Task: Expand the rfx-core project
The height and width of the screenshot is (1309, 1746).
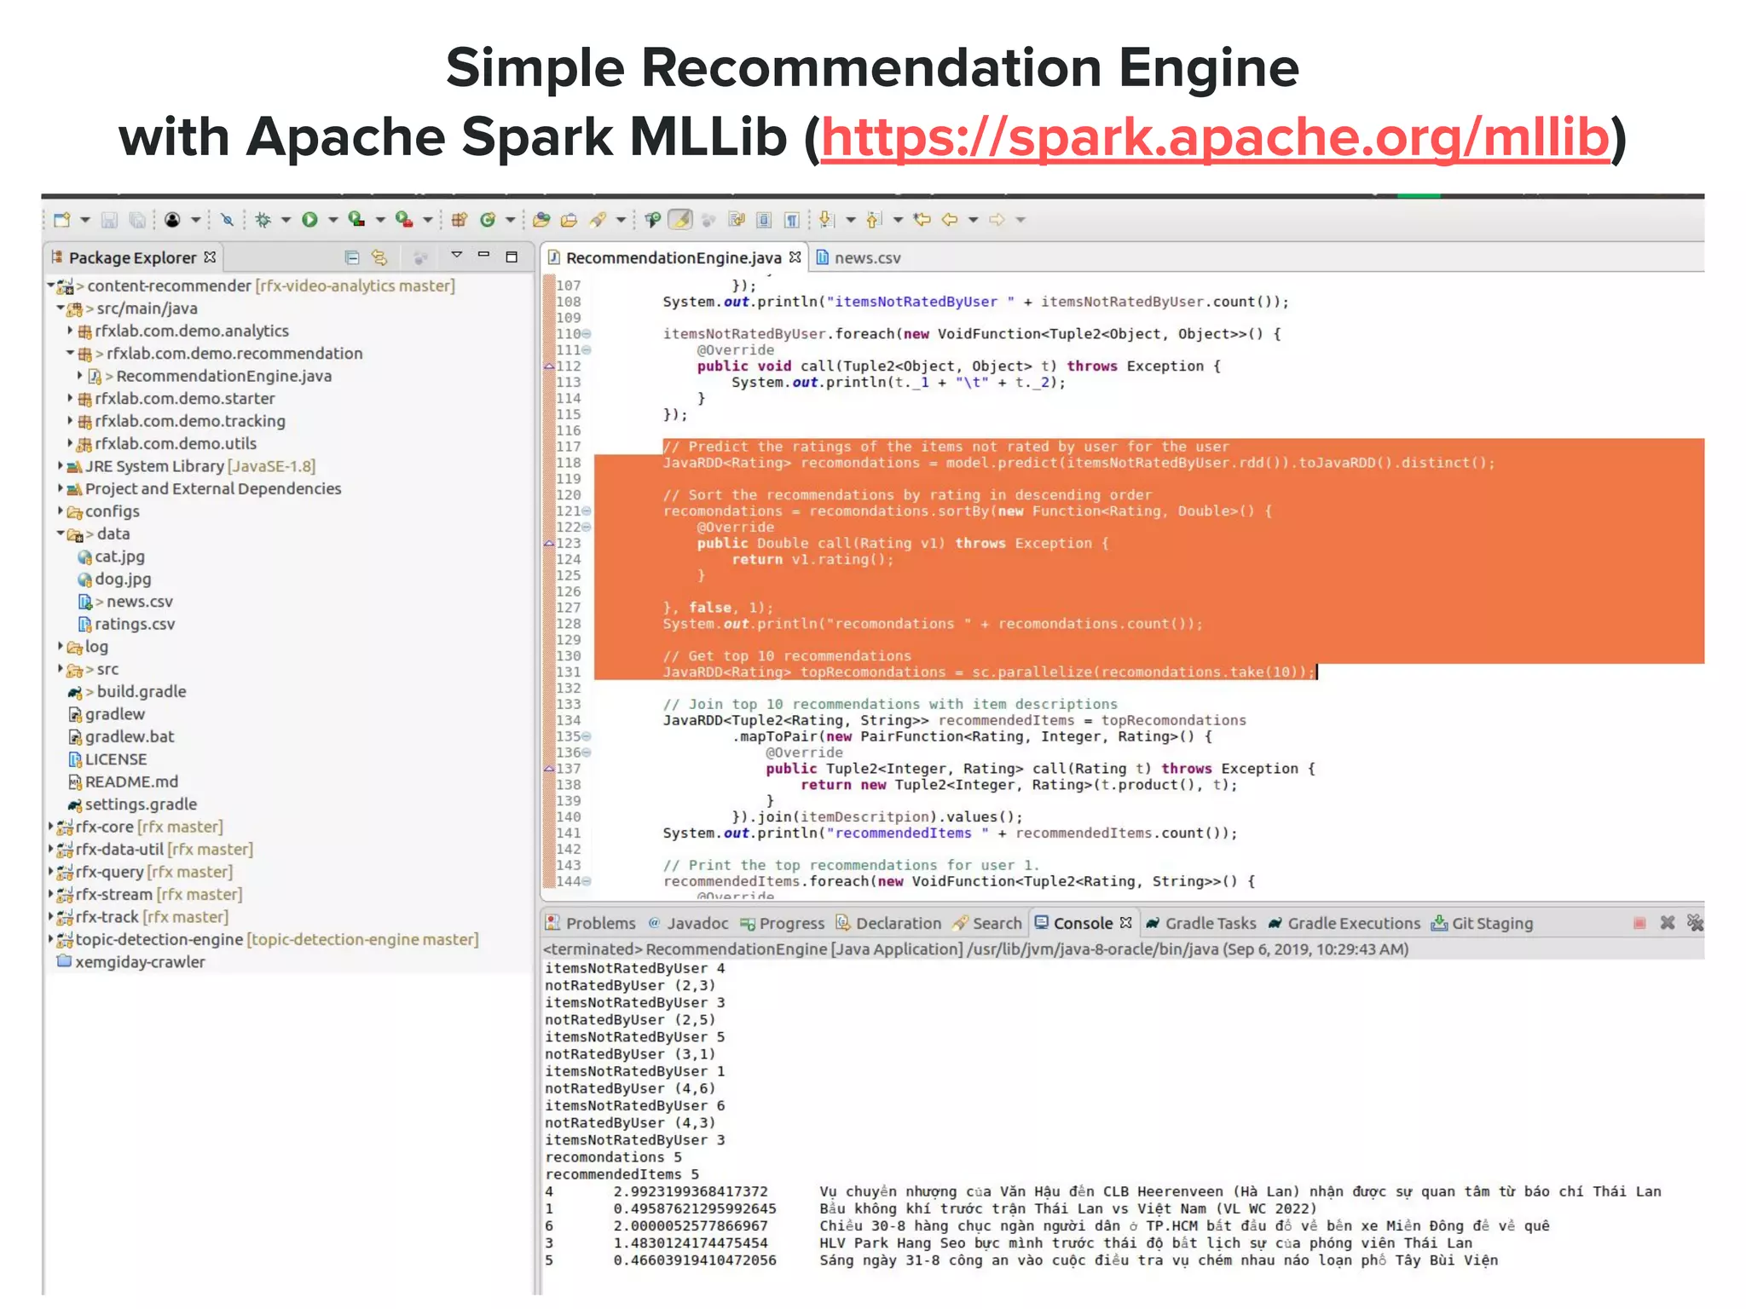Action: [50, 827]
